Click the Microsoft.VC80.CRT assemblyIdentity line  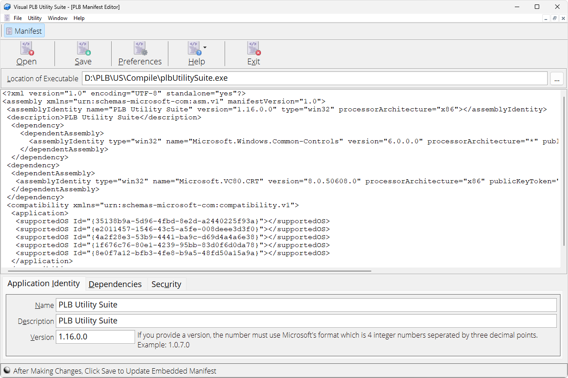[287, 181]
